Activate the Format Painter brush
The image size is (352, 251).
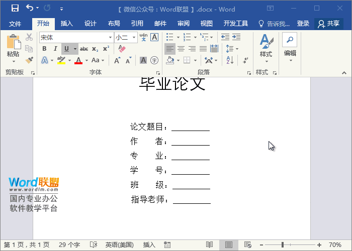(x=29, y=60)
